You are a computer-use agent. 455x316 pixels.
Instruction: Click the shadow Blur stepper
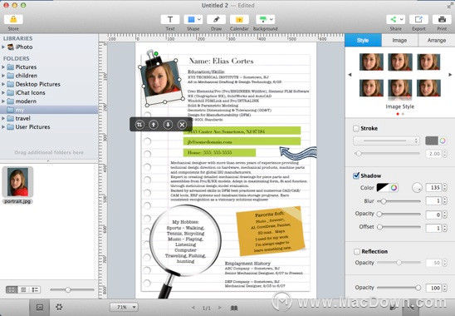pos(445,201)
